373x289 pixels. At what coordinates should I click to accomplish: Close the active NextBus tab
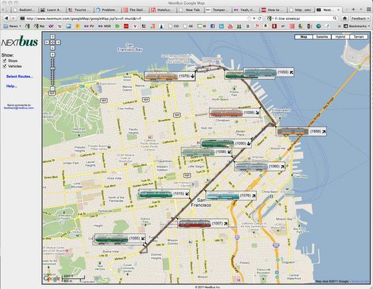[x=338, y=10]
